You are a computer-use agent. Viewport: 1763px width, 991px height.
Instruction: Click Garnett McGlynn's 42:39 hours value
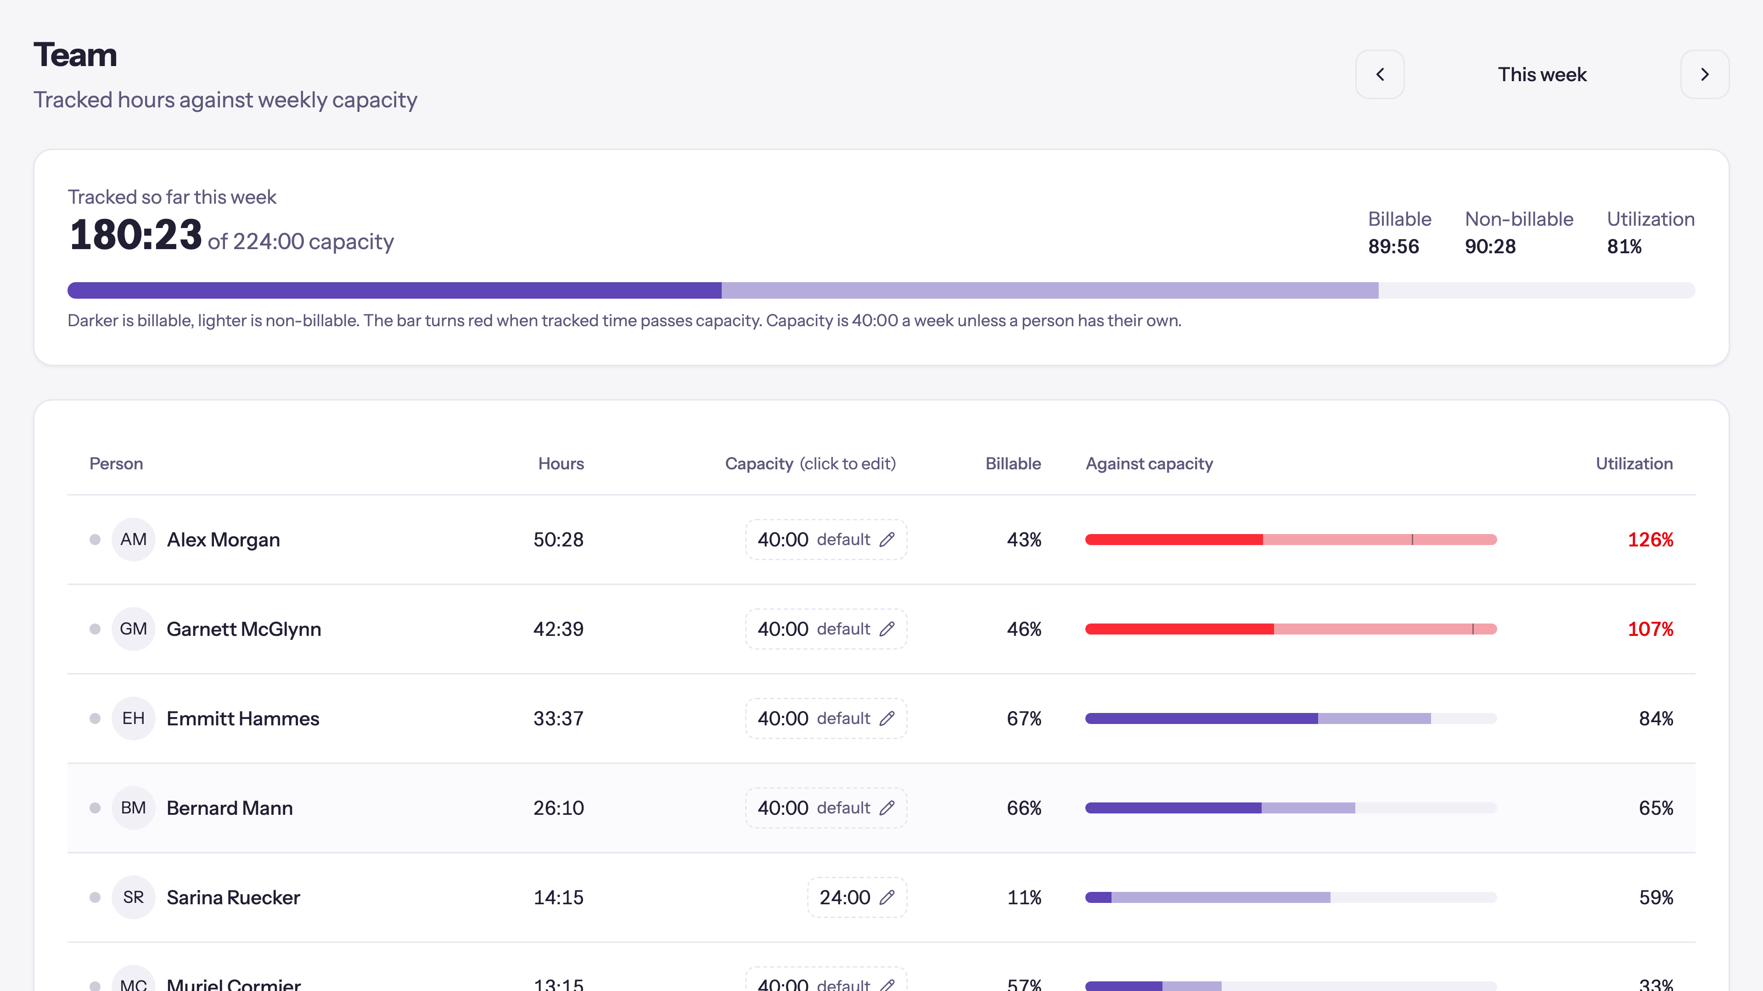pos(558,629)
